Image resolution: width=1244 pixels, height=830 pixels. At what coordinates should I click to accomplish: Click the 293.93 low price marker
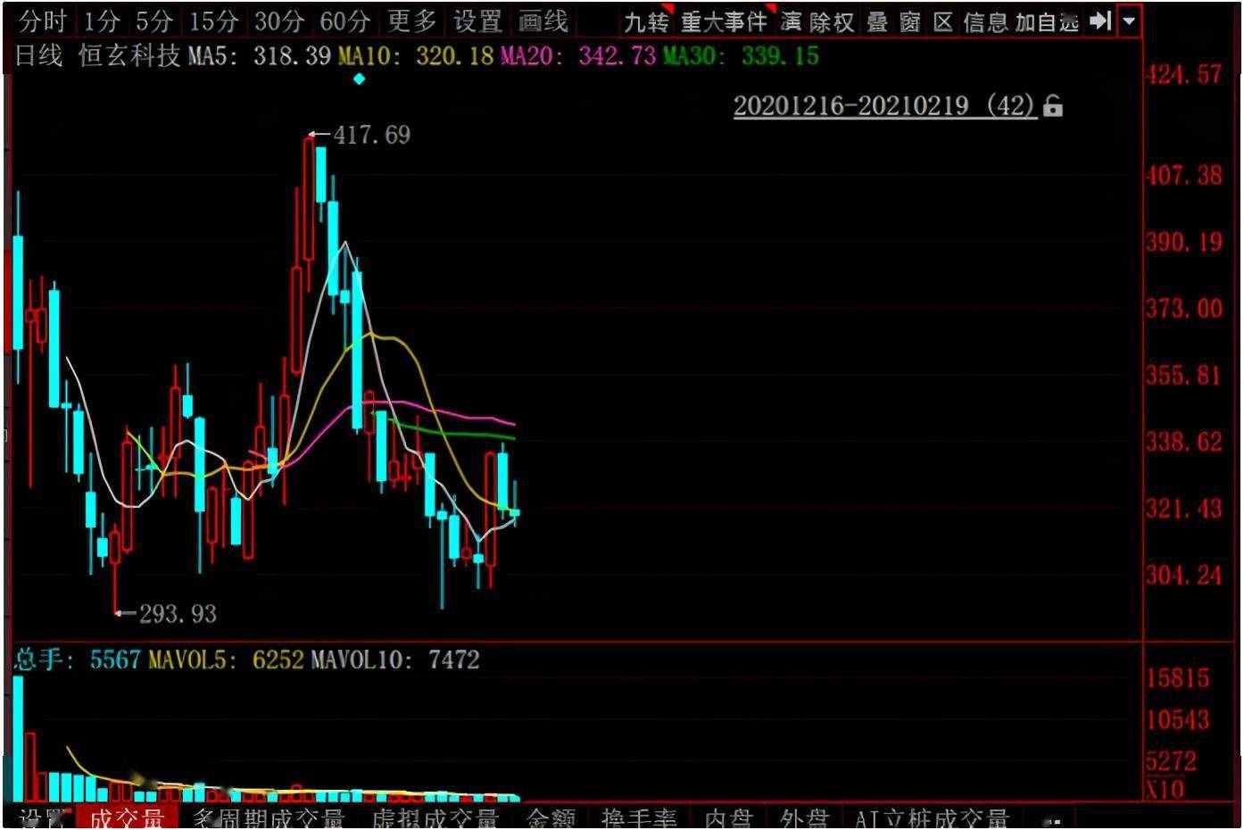point(178,614)
